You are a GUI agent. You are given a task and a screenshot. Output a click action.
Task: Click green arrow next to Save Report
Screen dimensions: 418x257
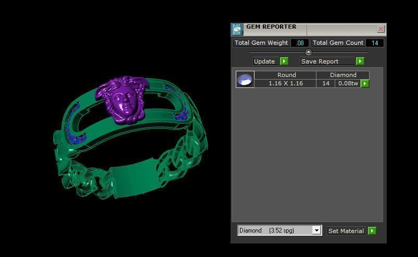(x=360, y=61)
